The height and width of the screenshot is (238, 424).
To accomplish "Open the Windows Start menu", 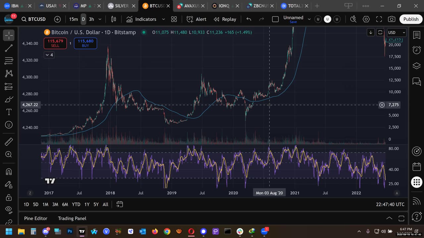I will click(9, 231).
